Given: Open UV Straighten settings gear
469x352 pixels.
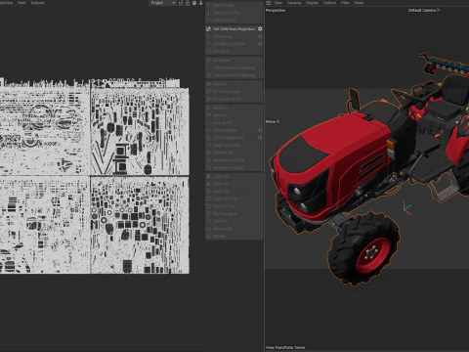Looking at the screenshot, I should [260, 130].
